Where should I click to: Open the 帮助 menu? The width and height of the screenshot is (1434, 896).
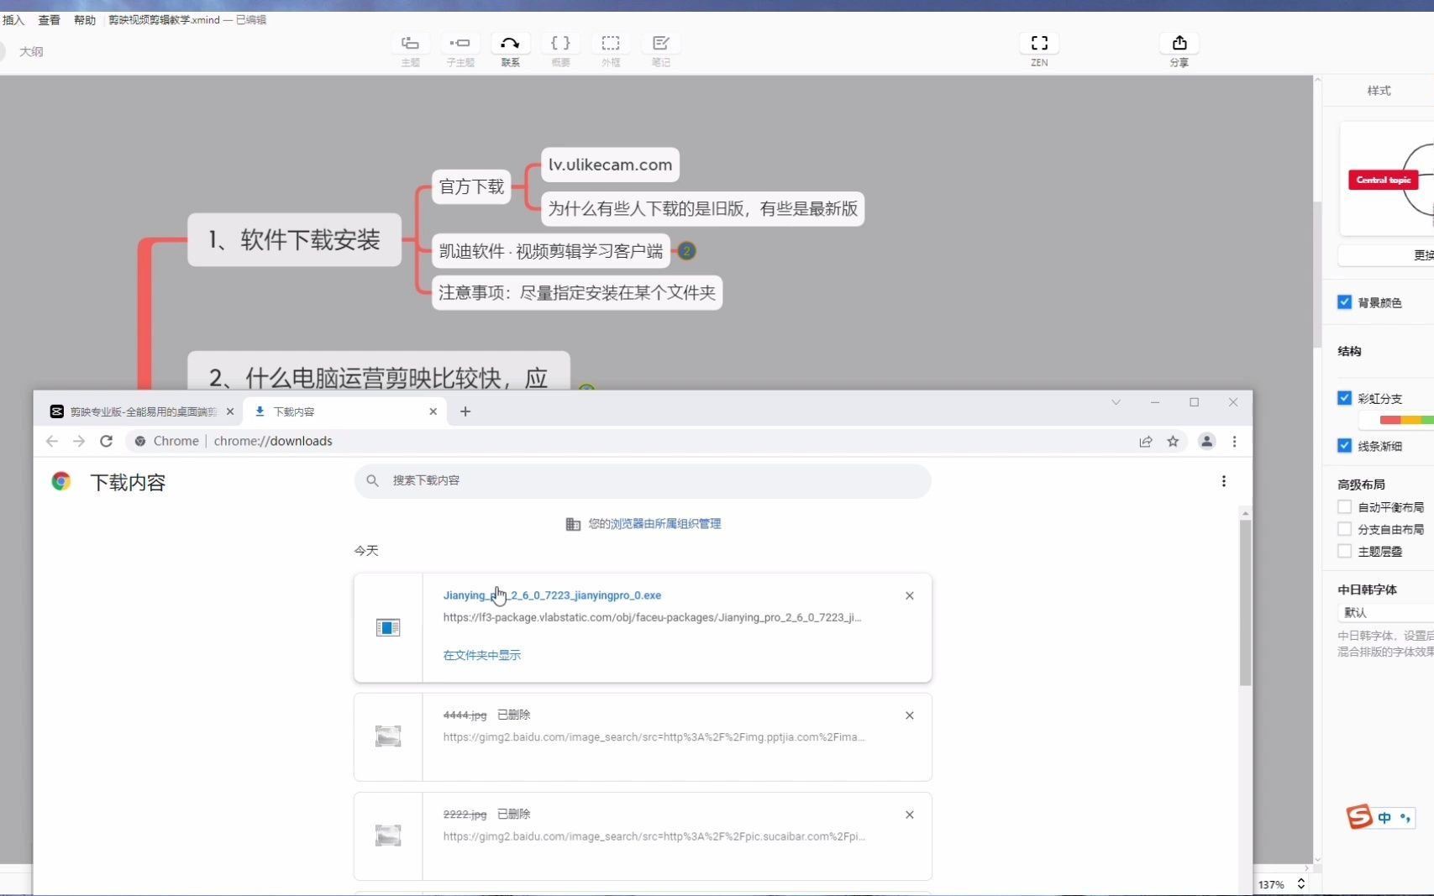(84, 19)
